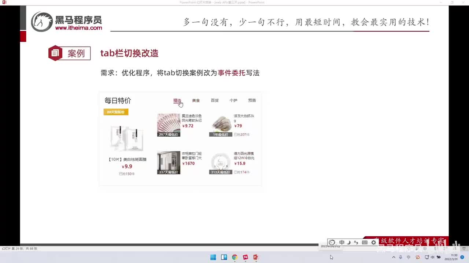
Task: Click the red 案例 badge icon
Action: [x=55, y=53]
